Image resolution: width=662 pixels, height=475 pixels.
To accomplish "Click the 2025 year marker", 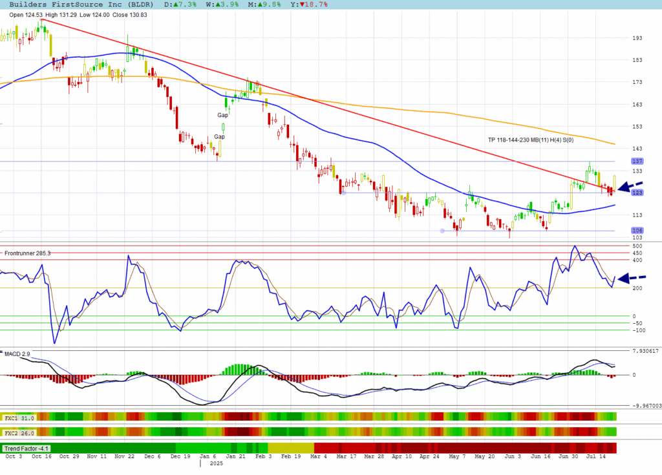I will tap(216, 463).
